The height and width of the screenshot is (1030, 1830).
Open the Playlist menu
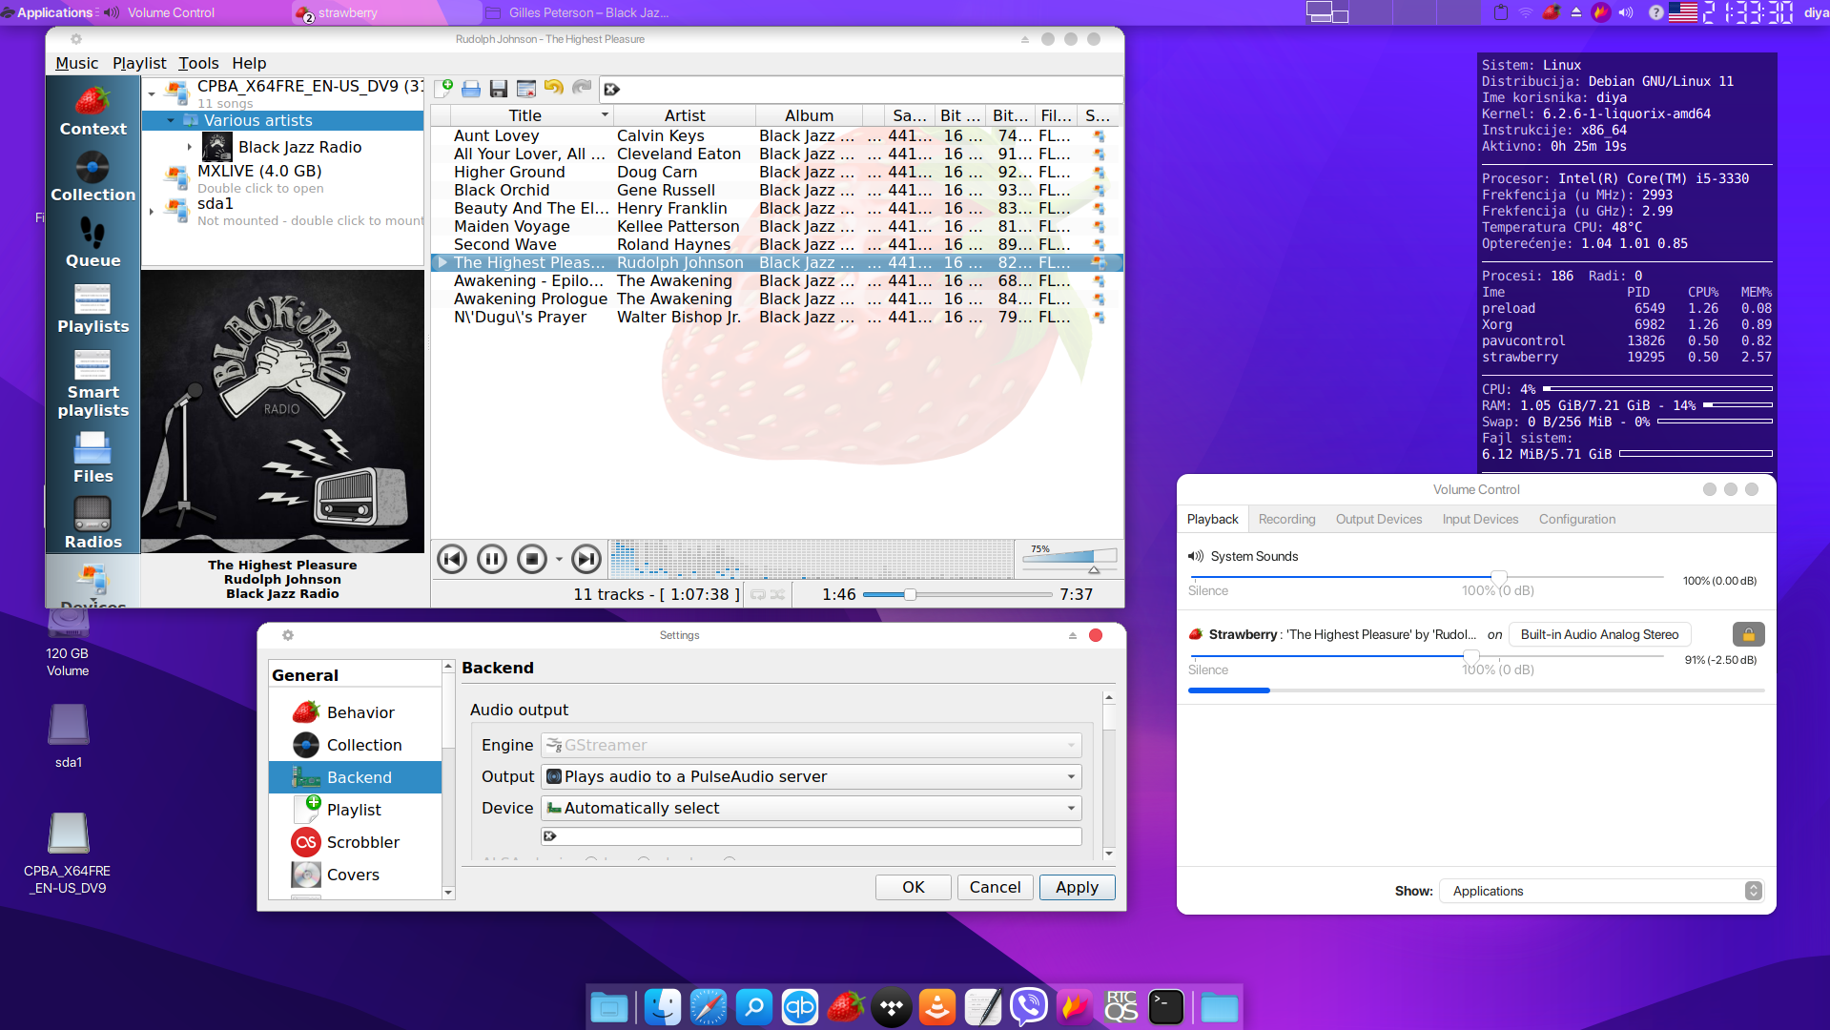[x=139, y=63]
